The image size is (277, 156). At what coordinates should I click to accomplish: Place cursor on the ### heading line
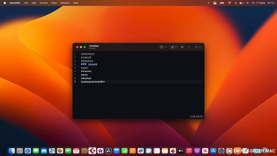click(x=89, y=64)
